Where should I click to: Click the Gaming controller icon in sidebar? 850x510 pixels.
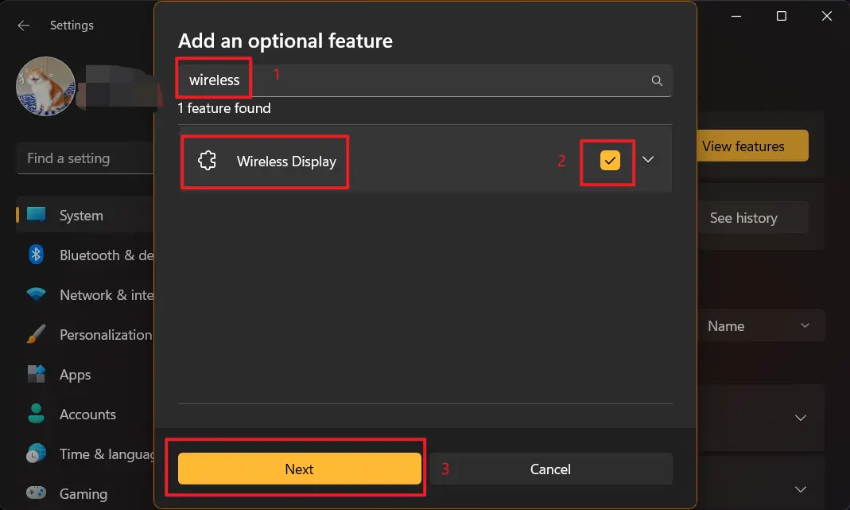tap(35, 493)
